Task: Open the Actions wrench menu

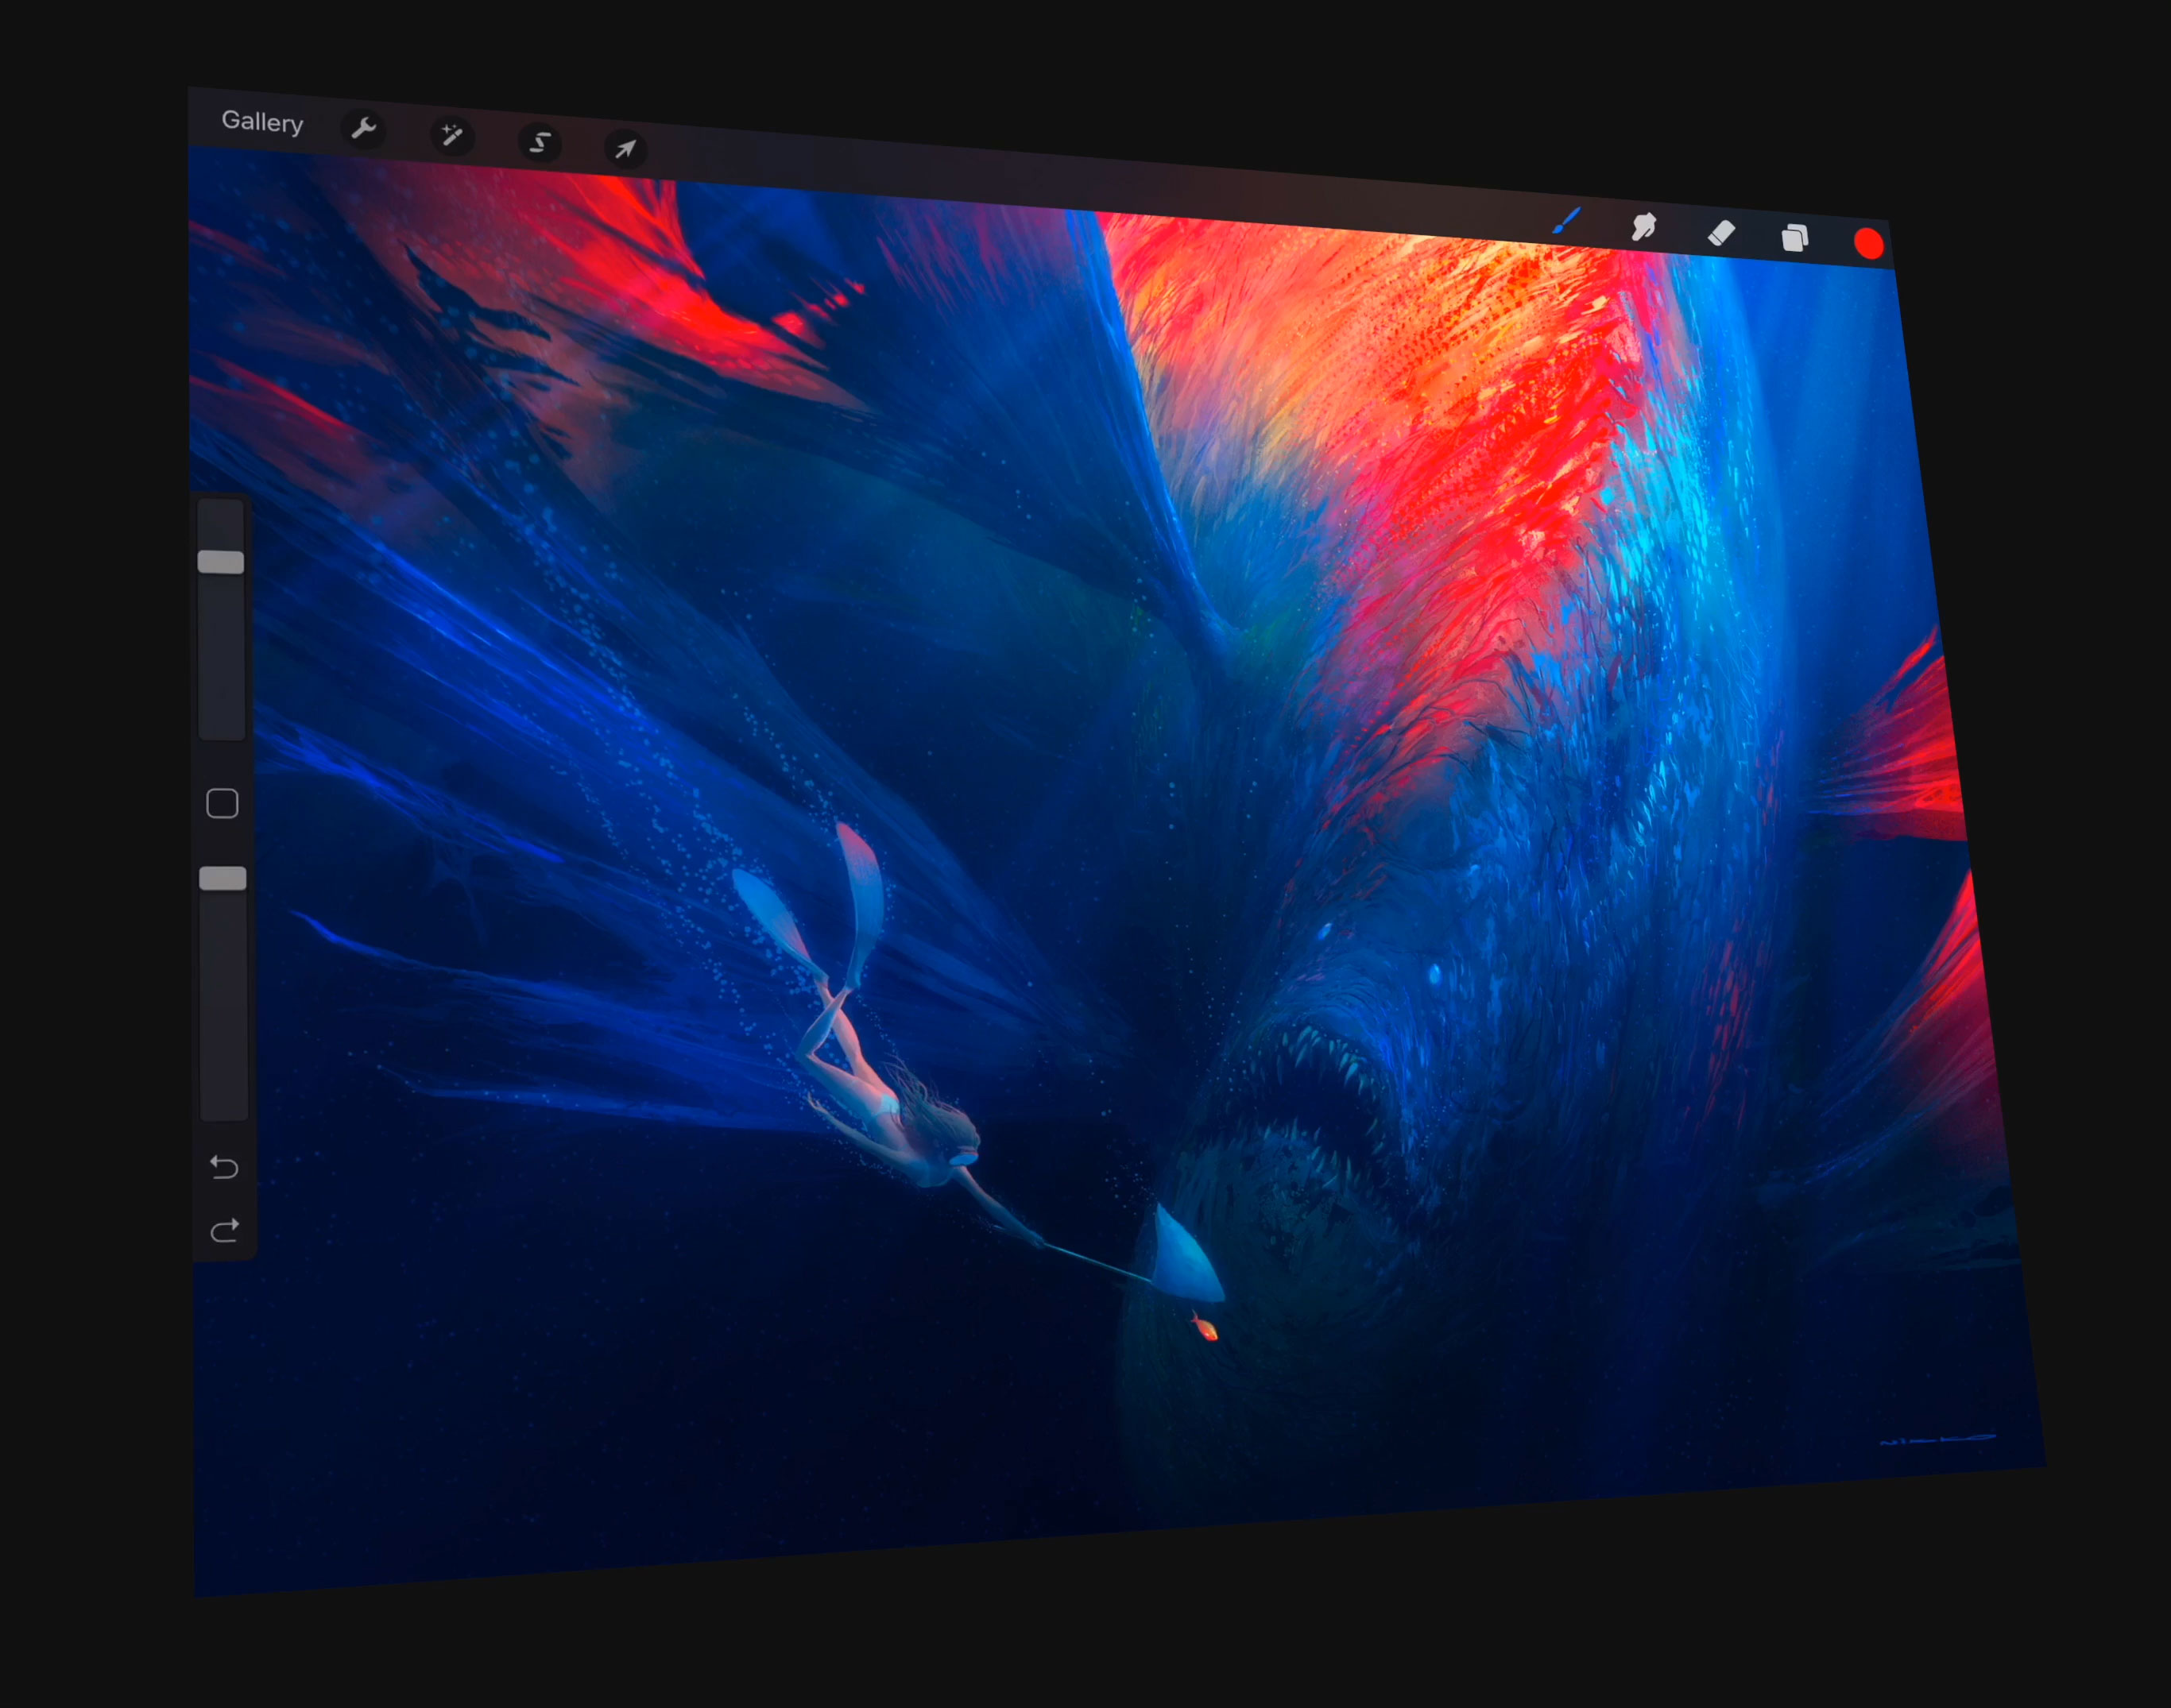Action: (363, 129)
